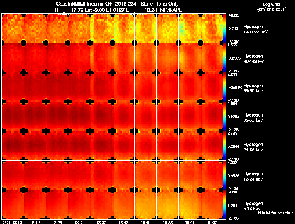The width and height of the screenshot is (295, 224).
Task: Click the 18:31 time axis label
Action: click(79, 222)
